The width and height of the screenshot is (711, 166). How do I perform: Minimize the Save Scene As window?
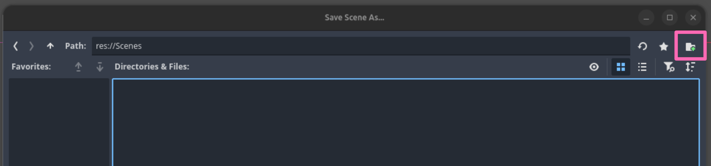tap(646, 18)
